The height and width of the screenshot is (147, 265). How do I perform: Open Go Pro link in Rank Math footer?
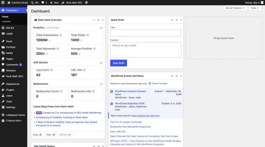tap(65, 135)
